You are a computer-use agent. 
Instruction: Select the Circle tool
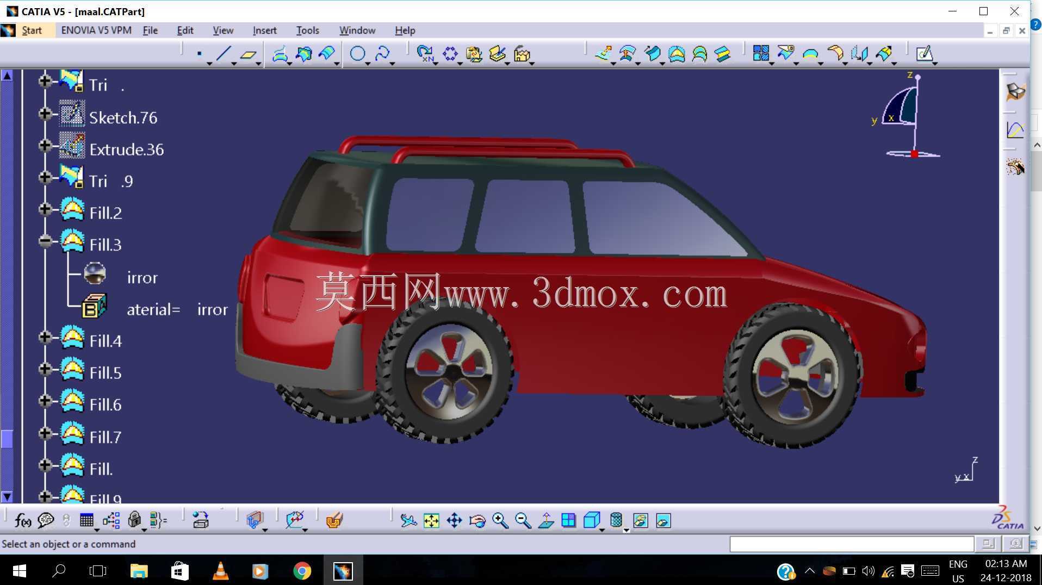[x=357, y=54]
